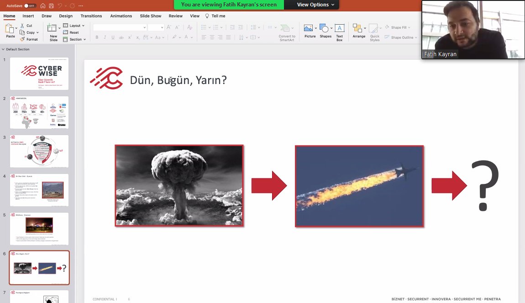Image resolution: width=525 pixels, height=303 pixels.
Task: Toggle Strikethrough formatting
Action: [121, 37]
